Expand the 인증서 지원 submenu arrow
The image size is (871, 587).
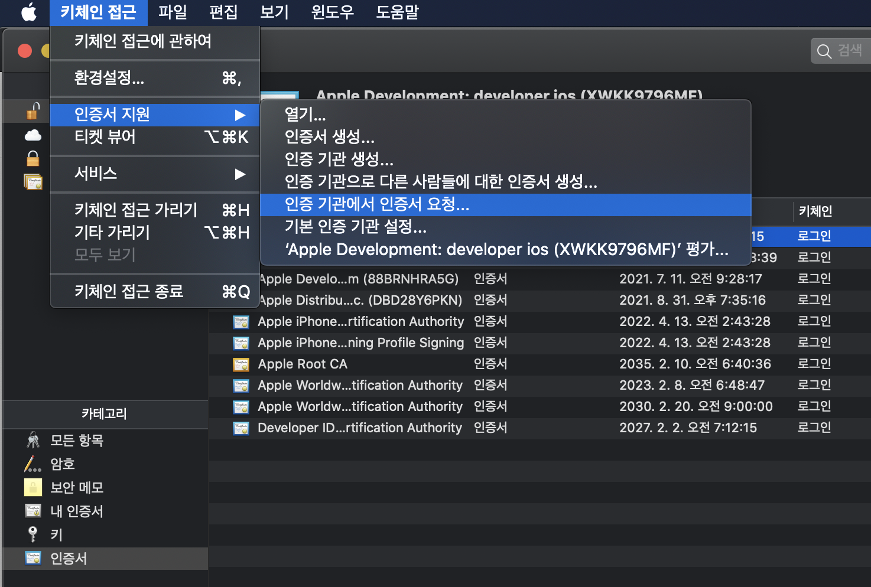pyautogui.click(x=240, y=115)
